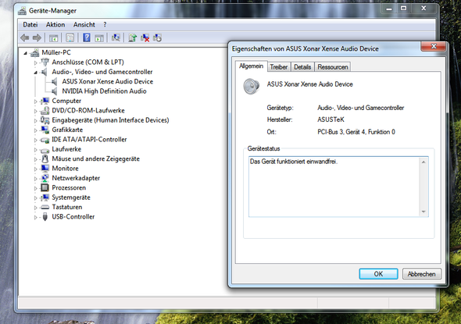461x324 pixels.
Task: Click the Prozessoren chip icon
Action: (x=45, y=187)
